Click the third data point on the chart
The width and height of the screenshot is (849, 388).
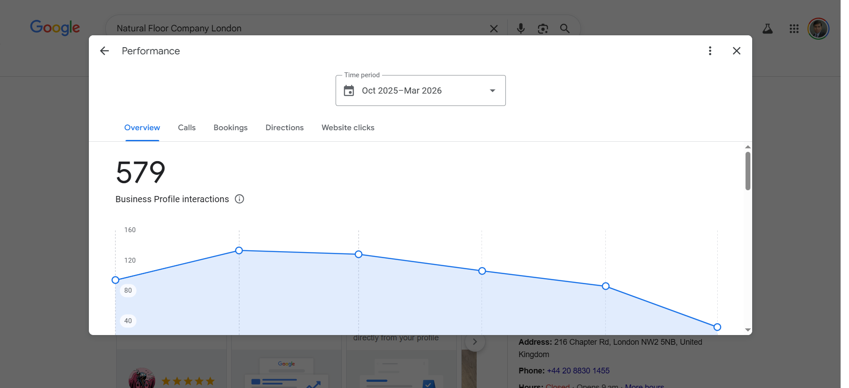tap(359, 254)
